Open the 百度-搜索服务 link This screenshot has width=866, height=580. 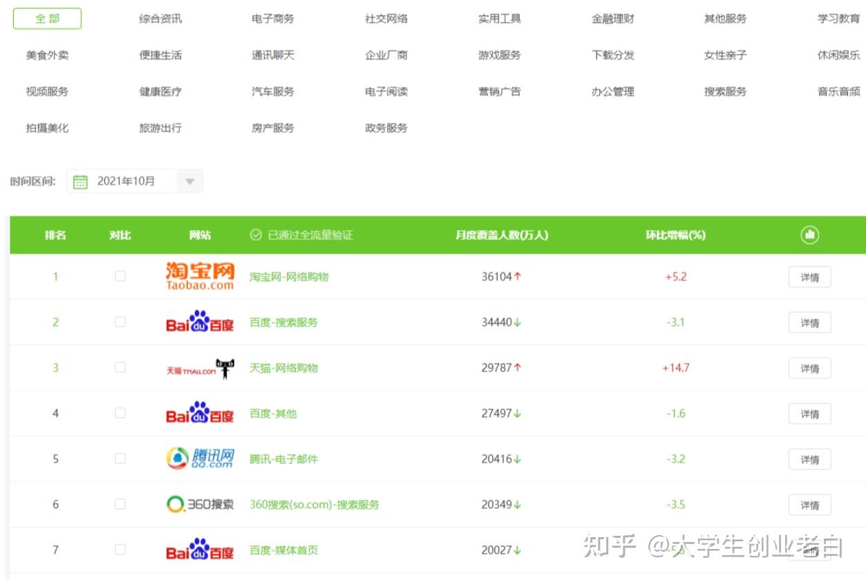pyautogui.click(x=283, y=322)
